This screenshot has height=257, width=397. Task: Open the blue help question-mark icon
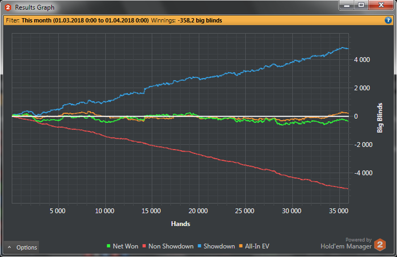pos(388,20)
